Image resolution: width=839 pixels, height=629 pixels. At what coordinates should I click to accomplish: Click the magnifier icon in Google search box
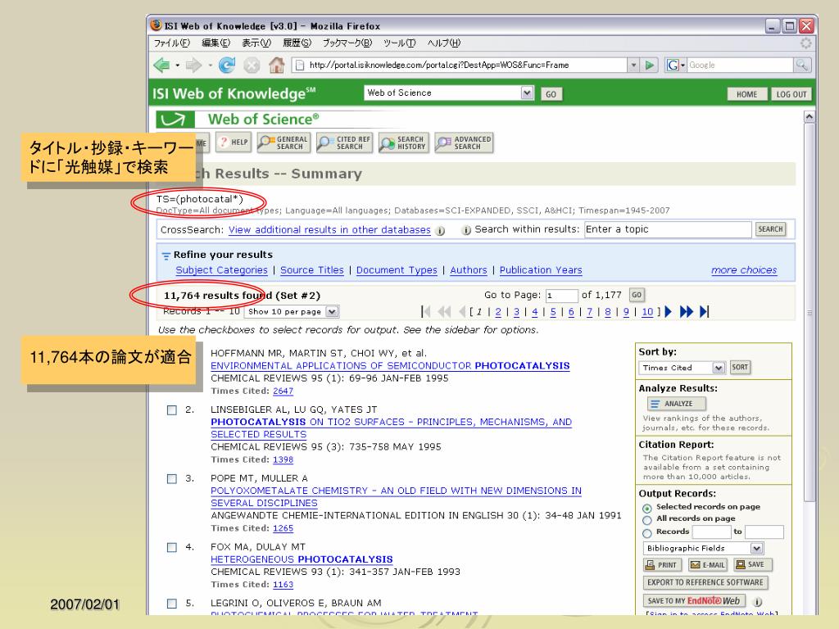coord(801,66)
